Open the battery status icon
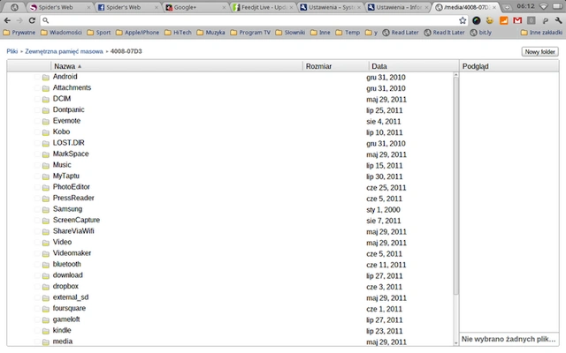Image resolution: width=566 pixels, height=353 pixels. pyautogui.click(x=557, y=6)
